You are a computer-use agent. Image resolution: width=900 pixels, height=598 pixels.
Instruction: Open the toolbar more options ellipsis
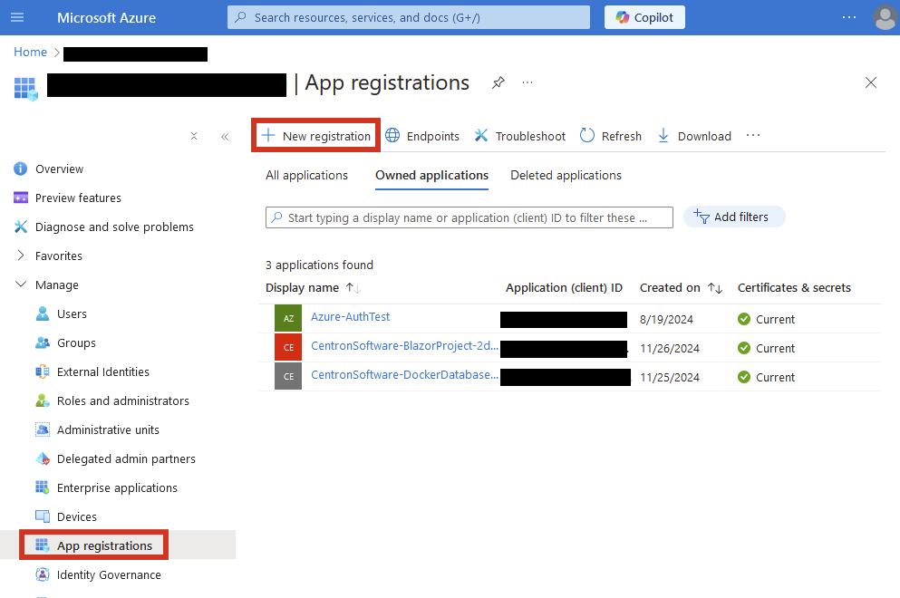(752, 136)
